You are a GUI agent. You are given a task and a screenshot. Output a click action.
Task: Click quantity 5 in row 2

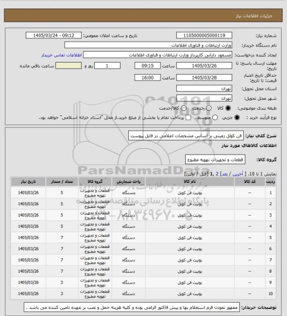pyautogui.click(x=62, y=204)
